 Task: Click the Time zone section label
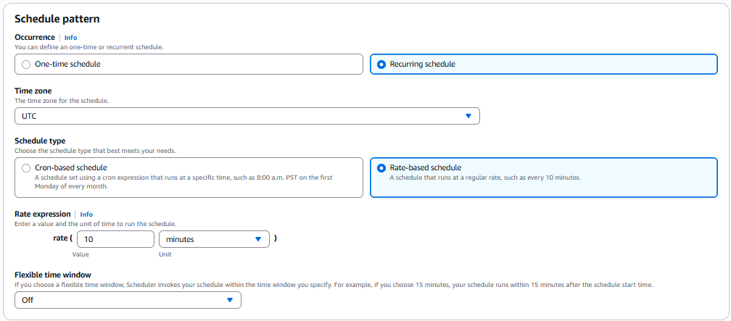33,91
